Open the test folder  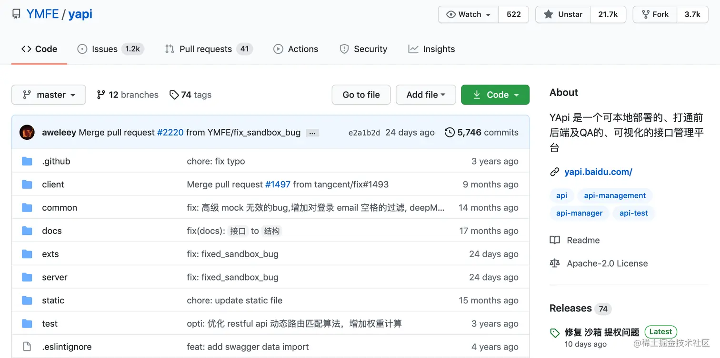coord(50,324)
